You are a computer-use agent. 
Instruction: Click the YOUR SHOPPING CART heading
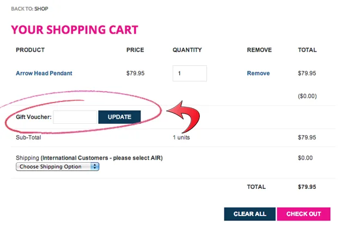(75, 30)
